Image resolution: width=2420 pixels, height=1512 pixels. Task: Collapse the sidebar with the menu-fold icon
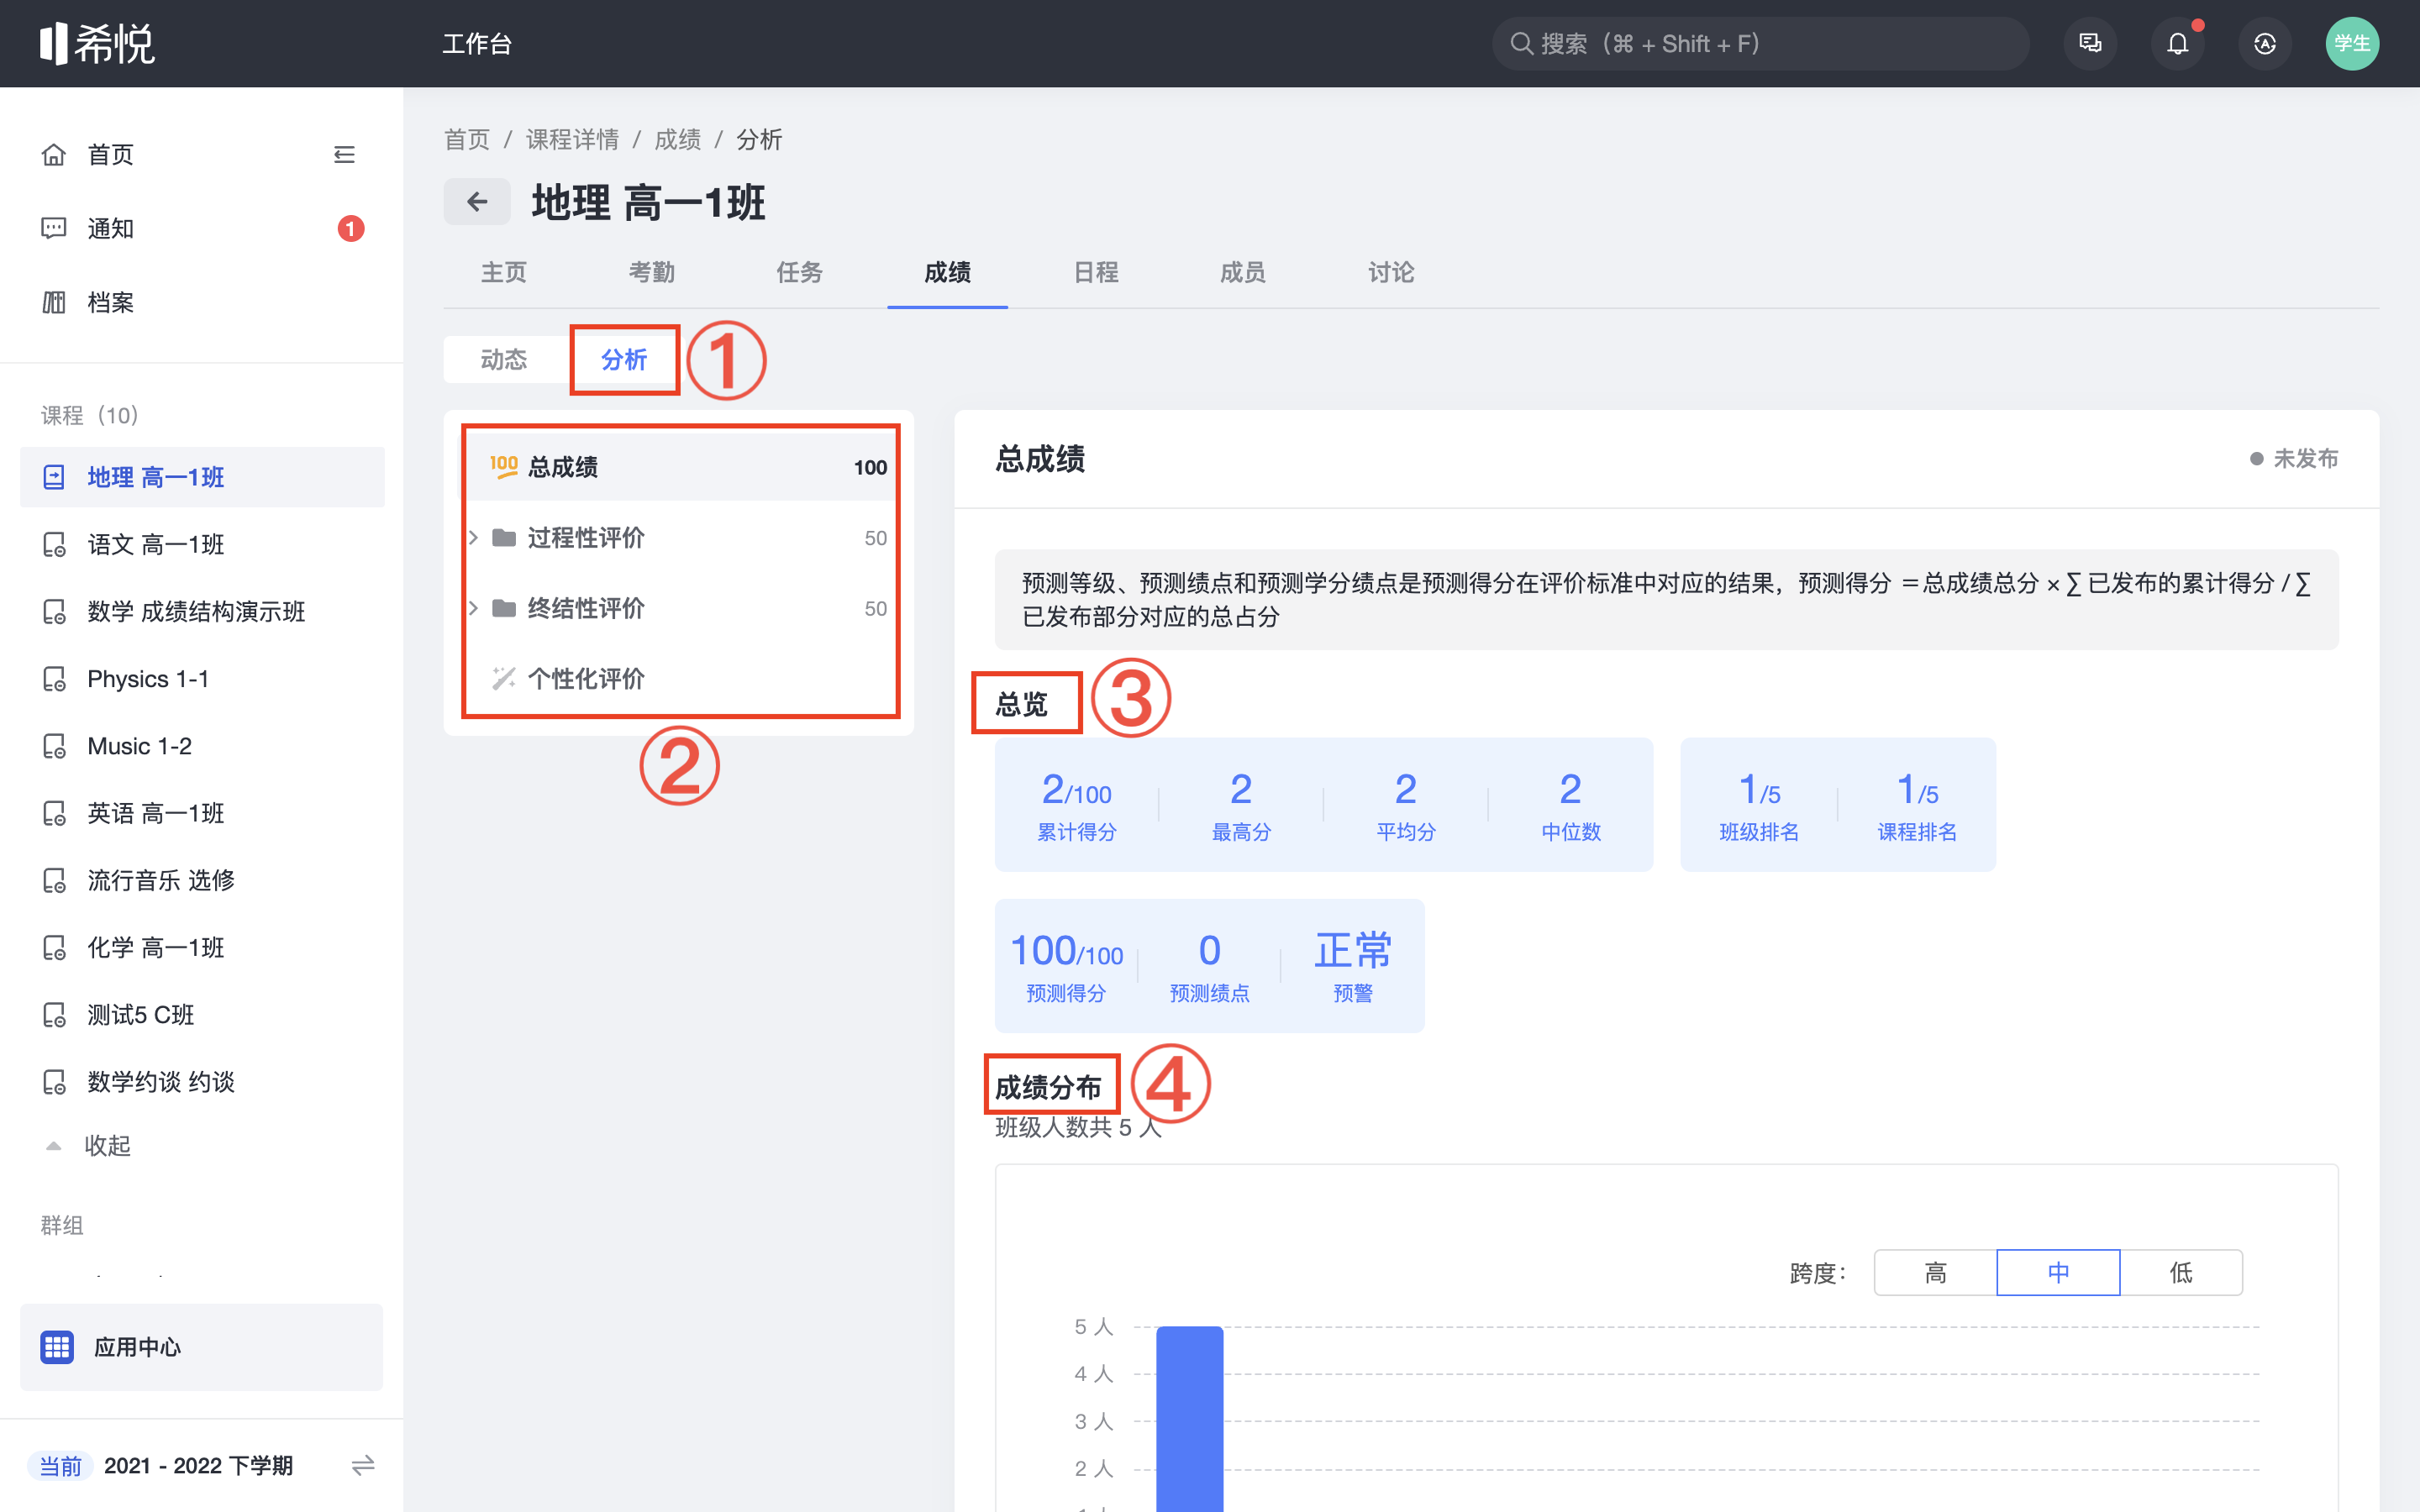click(x=344, y=155)
